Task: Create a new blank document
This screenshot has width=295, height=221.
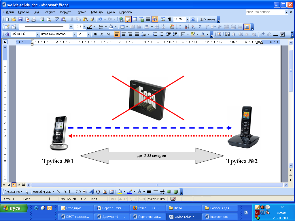Action: [x=7, y=19]
